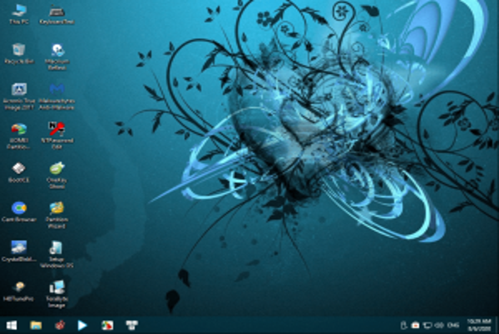Select the BootICE desktop icon
This screenshot has width=499, height=334.
(19, 172)
